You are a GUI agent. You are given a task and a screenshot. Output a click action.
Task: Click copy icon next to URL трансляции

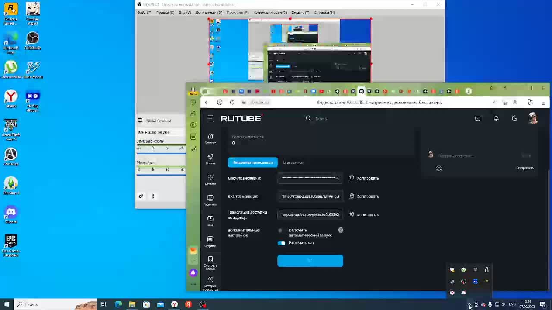coord(351,196)
